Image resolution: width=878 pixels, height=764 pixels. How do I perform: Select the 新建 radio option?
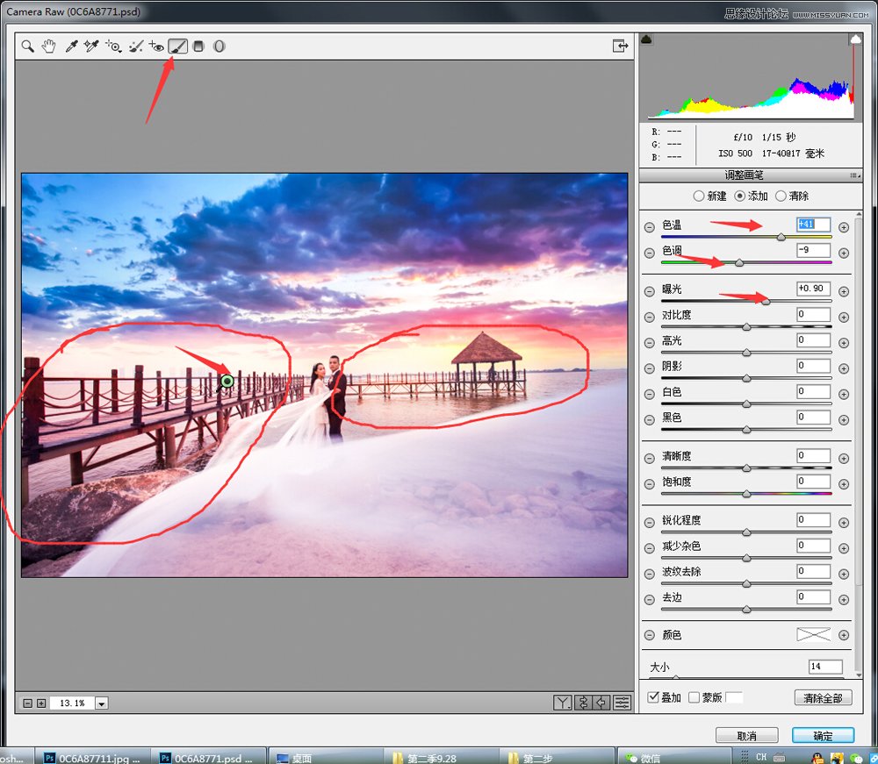pos(698,196)
